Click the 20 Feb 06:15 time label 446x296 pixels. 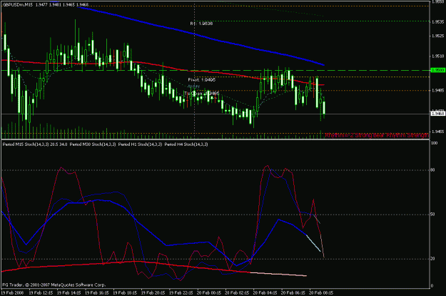(293, 292)
